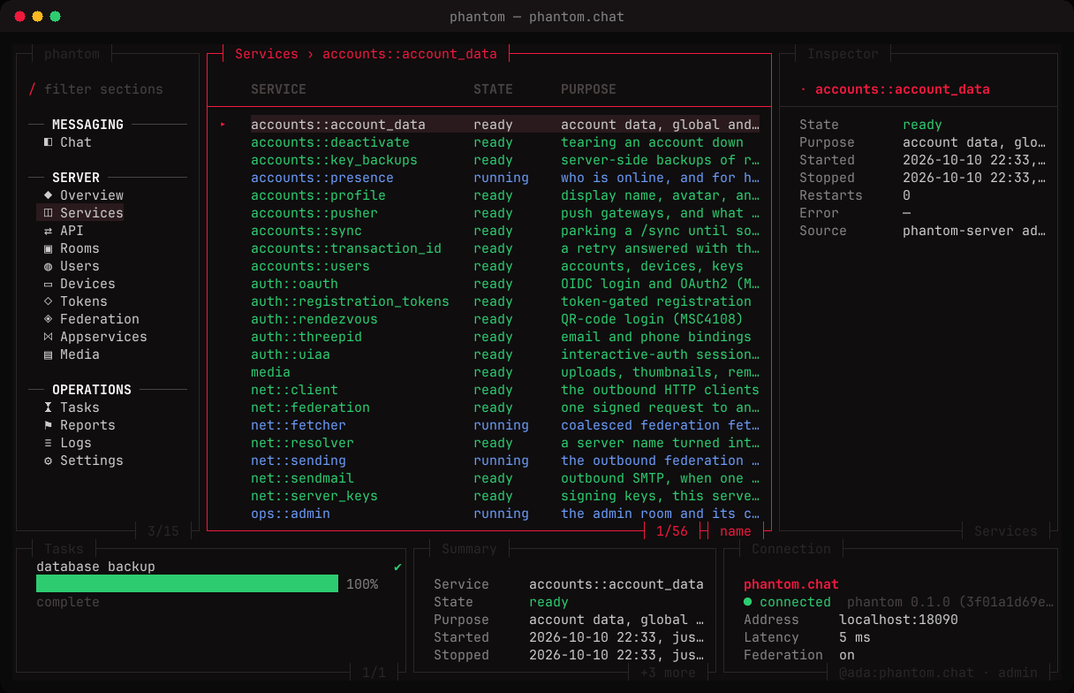The width and height of the screenshot is (1074, 693).
Task: Click the selected-row arrow marker
Action: coord(223,125)
